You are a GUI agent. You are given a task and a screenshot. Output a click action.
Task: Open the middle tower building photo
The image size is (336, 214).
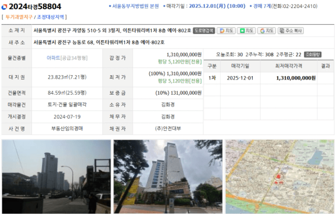[168, 176]
